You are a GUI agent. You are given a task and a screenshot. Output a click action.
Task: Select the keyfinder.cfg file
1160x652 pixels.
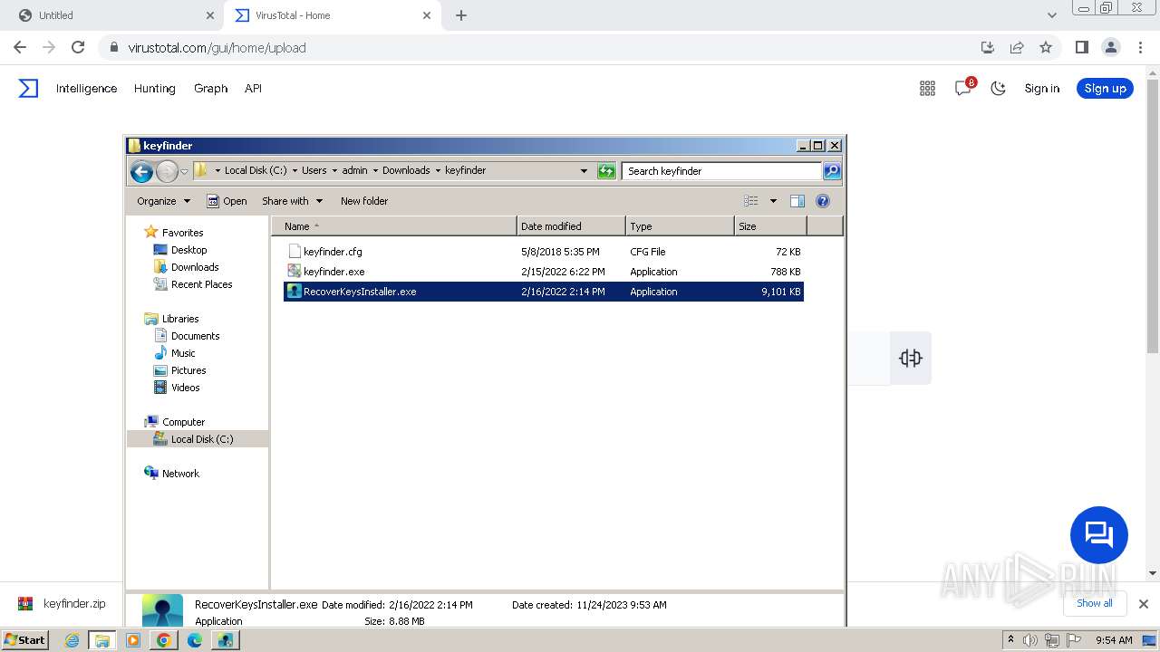pos(544,252)
